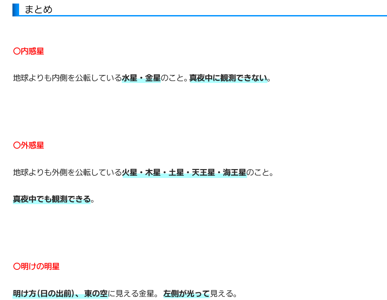The width and height of the screenshot is (387, 300).
Task: Click the text 地球よりも内側を公転している
Action: [68, 78]
